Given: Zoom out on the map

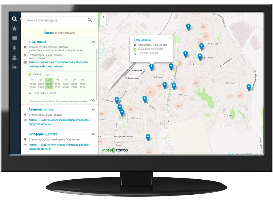Looking at the screenshot, I should 103,23.
